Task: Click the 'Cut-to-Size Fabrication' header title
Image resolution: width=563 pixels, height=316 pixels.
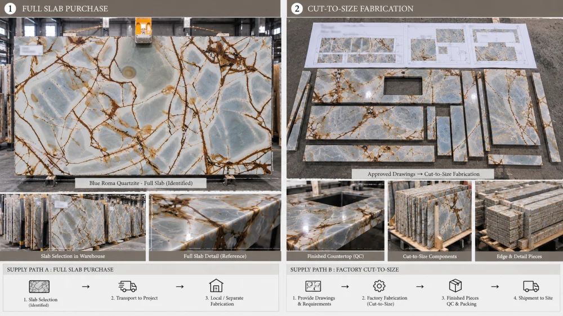Action: [360, 8]
